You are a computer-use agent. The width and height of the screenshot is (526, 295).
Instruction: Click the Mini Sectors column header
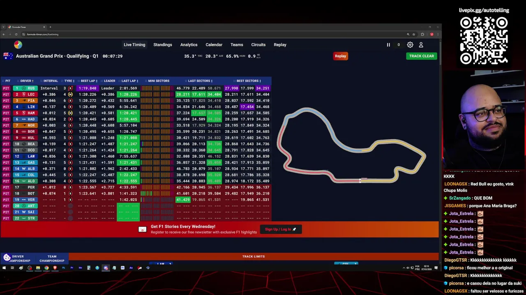click(159, 81)
